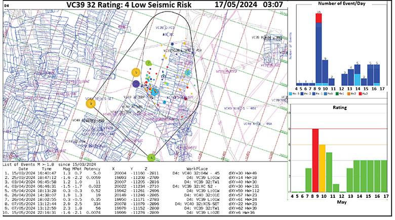
Task: Click map label 'VC40 N:XCS - 48A'
Action: click(x=240, y=108)
